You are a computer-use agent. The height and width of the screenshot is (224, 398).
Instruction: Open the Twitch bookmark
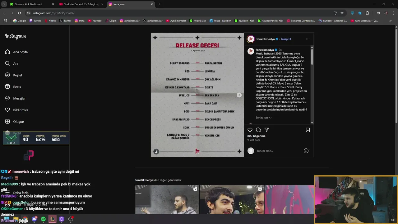(x=35, y=21)
